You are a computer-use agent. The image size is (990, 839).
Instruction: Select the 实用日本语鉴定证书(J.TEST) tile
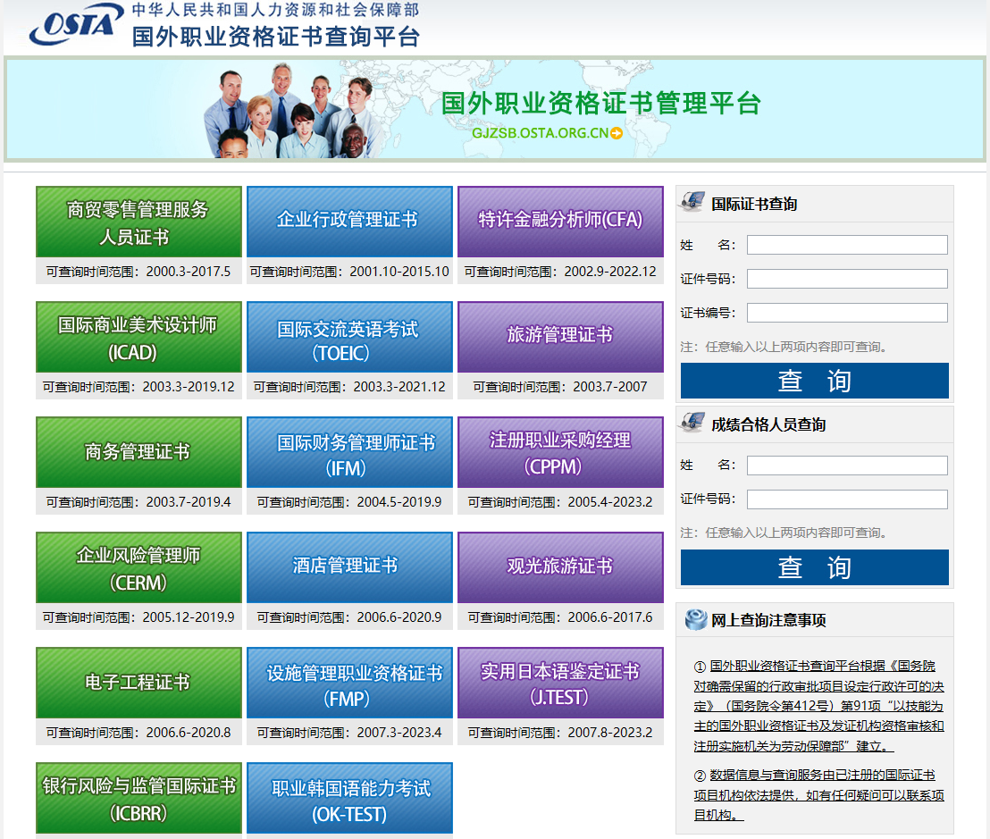click(x=560, y=682)
